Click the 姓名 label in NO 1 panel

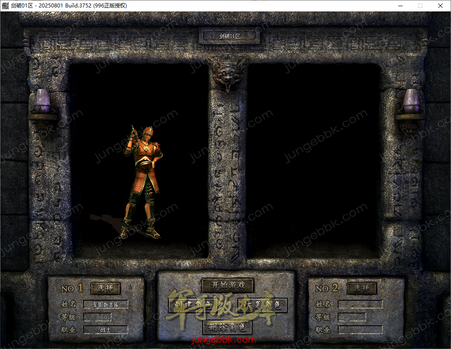(x=69, y=304)
